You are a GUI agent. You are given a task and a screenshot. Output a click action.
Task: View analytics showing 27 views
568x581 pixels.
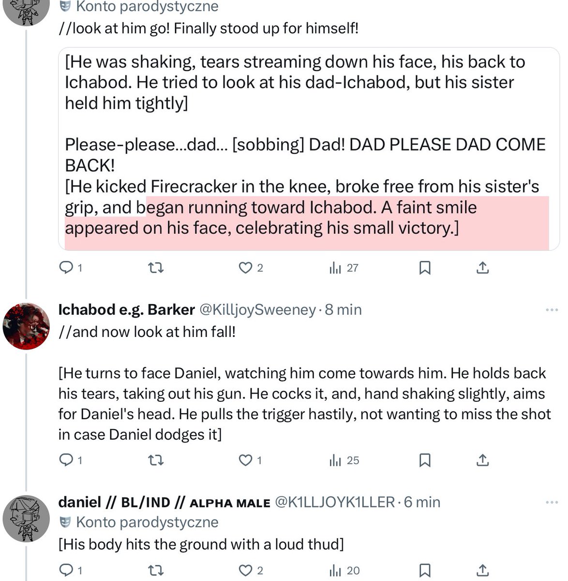pos(344,268)
